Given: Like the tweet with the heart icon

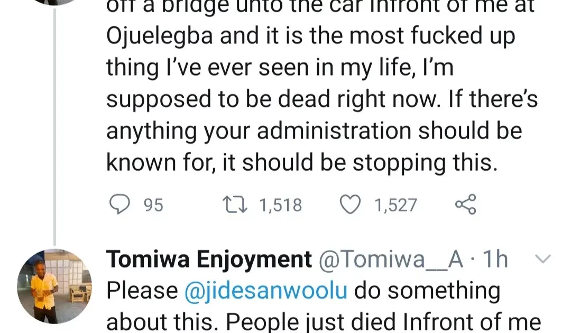Looking at the screenshot, I should click(x=349, y=205).
